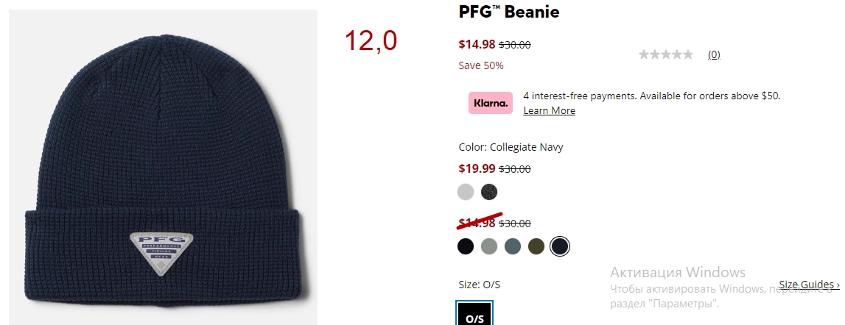Pick the slate blue color swatch
Screen dimensions: 845x325
tap(513, 246)
